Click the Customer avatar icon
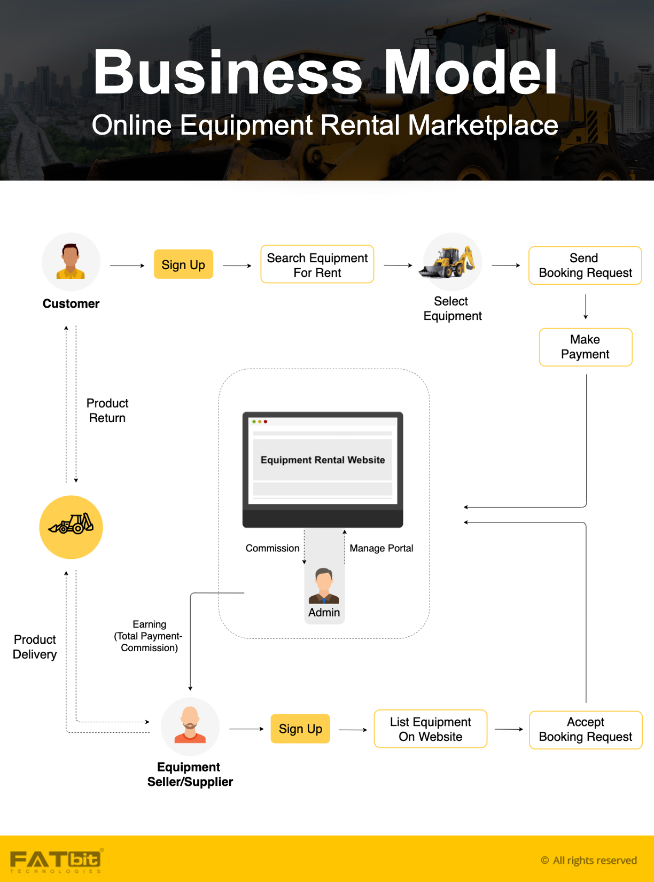 [71, 262]
